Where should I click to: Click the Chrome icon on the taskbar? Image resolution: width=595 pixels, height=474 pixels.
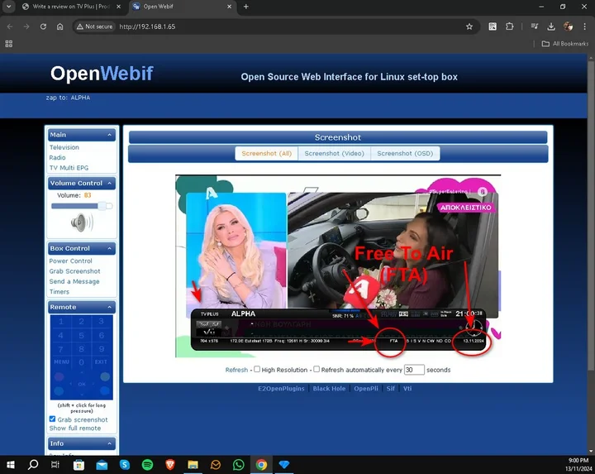tap(261, 465)
